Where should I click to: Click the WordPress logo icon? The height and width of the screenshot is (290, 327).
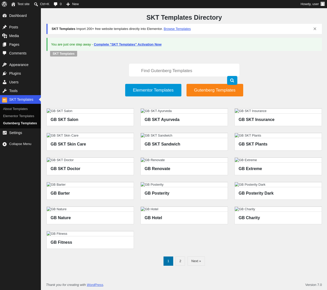(x=4, y=4)
